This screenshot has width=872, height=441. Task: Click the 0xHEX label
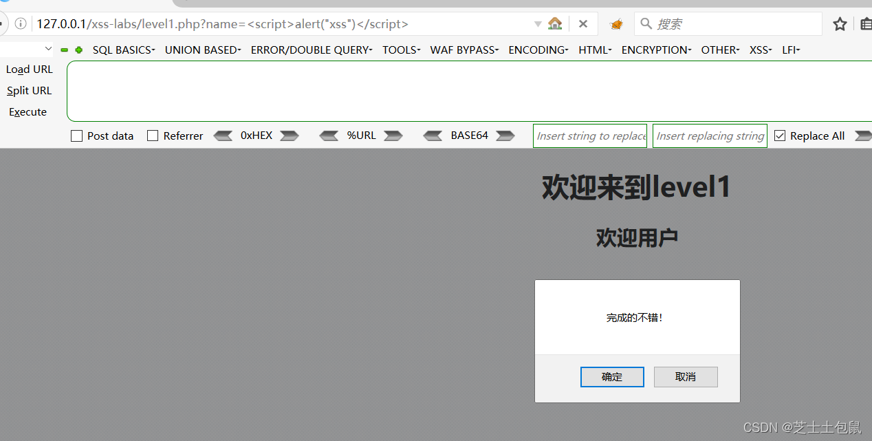pyautogui.click(x=257, y=136)
